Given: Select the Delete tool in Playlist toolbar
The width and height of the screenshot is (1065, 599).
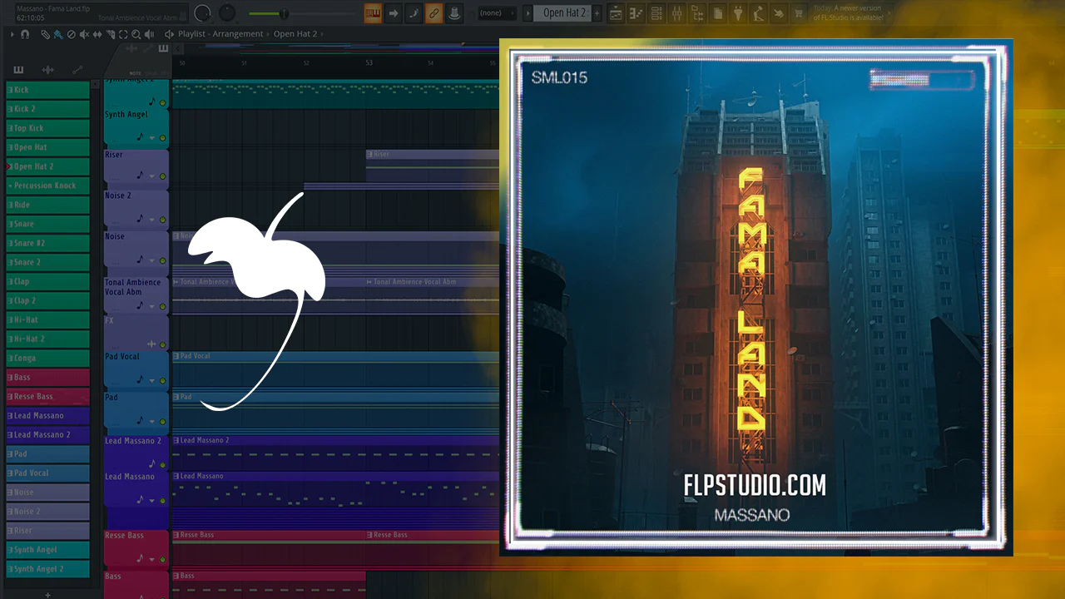Looking at the screenshot, I should tap(71, 34).
